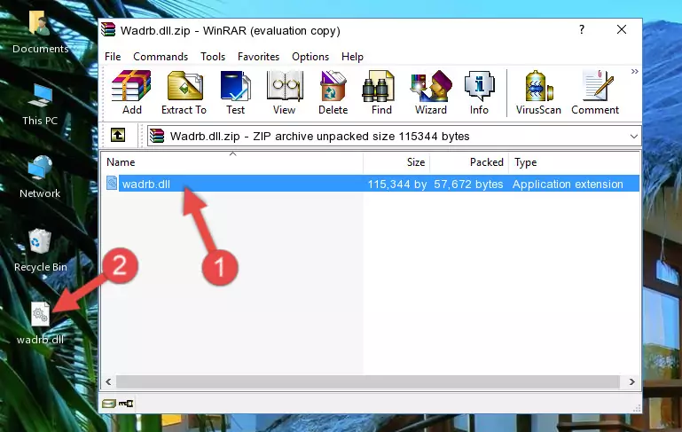Click the question mark help button
682x432 pixels.
(x=582, y=29)
